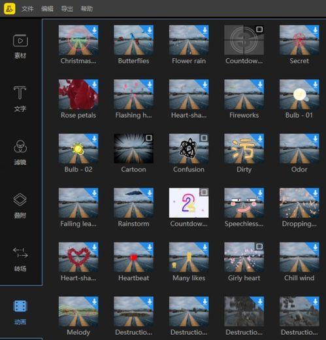The height and width of the screenshot is (340, 326).
Task: Pick the Heartbeat effect thumbnail
Action: coord(134,257)
